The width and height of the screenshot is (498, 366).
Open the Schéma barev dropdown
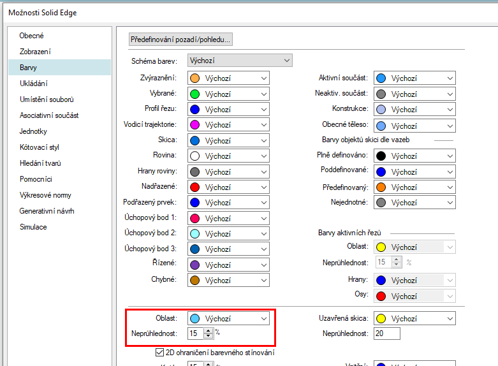pos(240,61)
